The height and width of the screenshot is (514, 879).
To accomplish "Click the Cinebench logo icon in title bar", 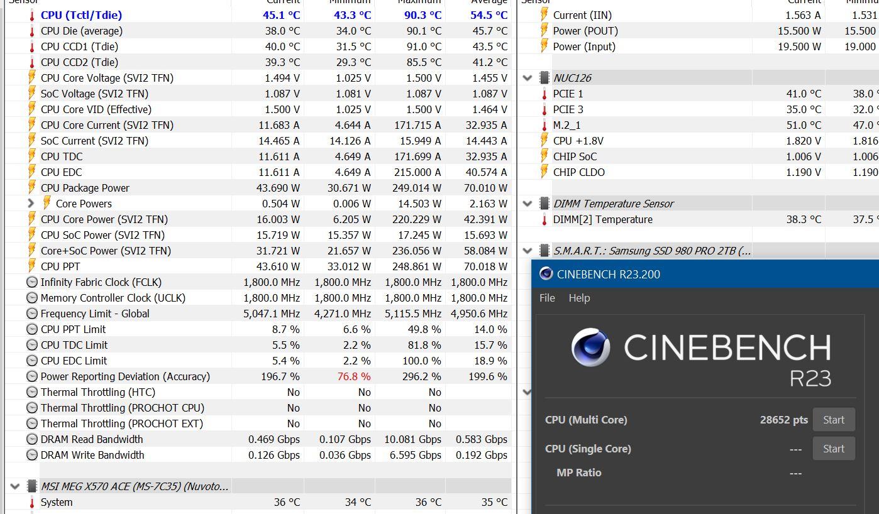I will [x=546, y=274].
